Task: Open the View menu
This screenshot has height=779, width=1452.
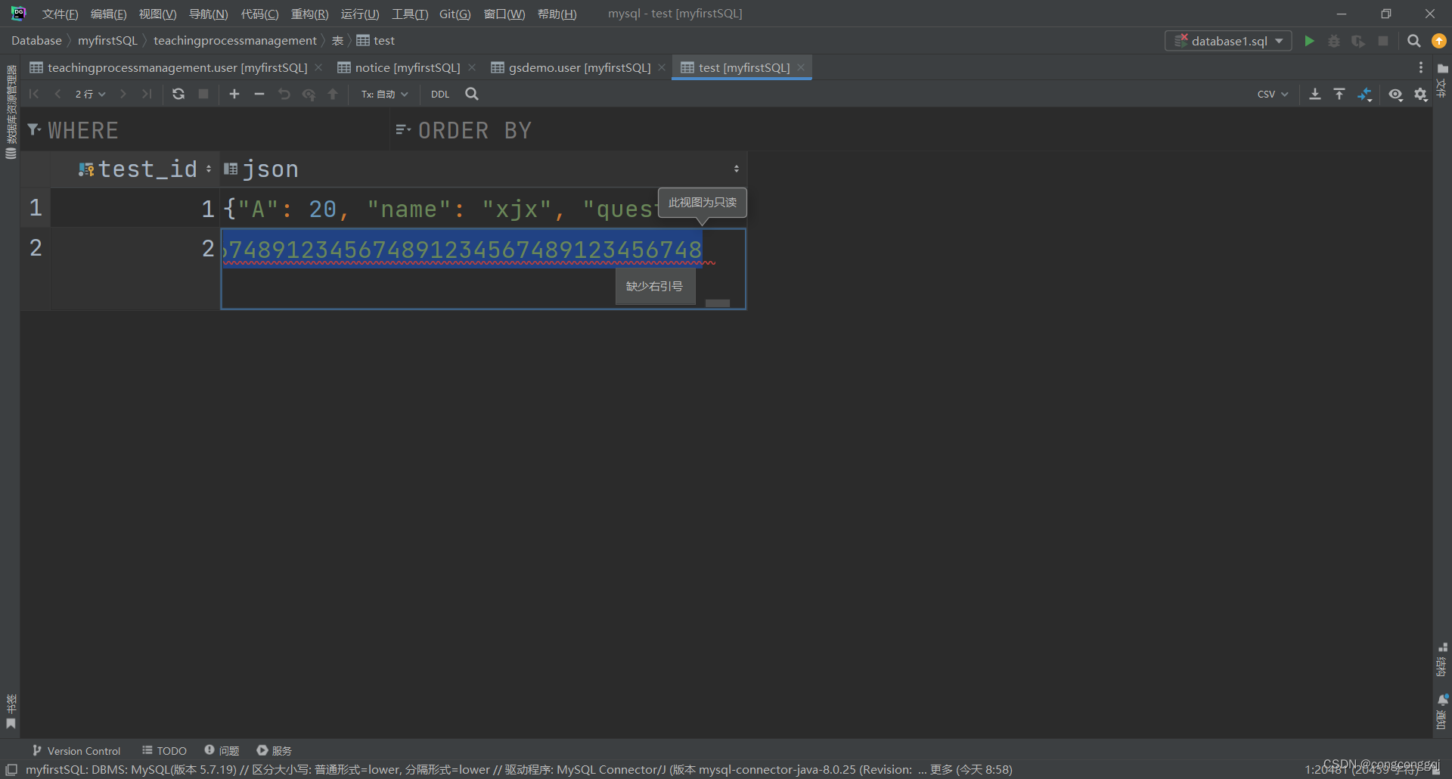Action: coord(157,14)
